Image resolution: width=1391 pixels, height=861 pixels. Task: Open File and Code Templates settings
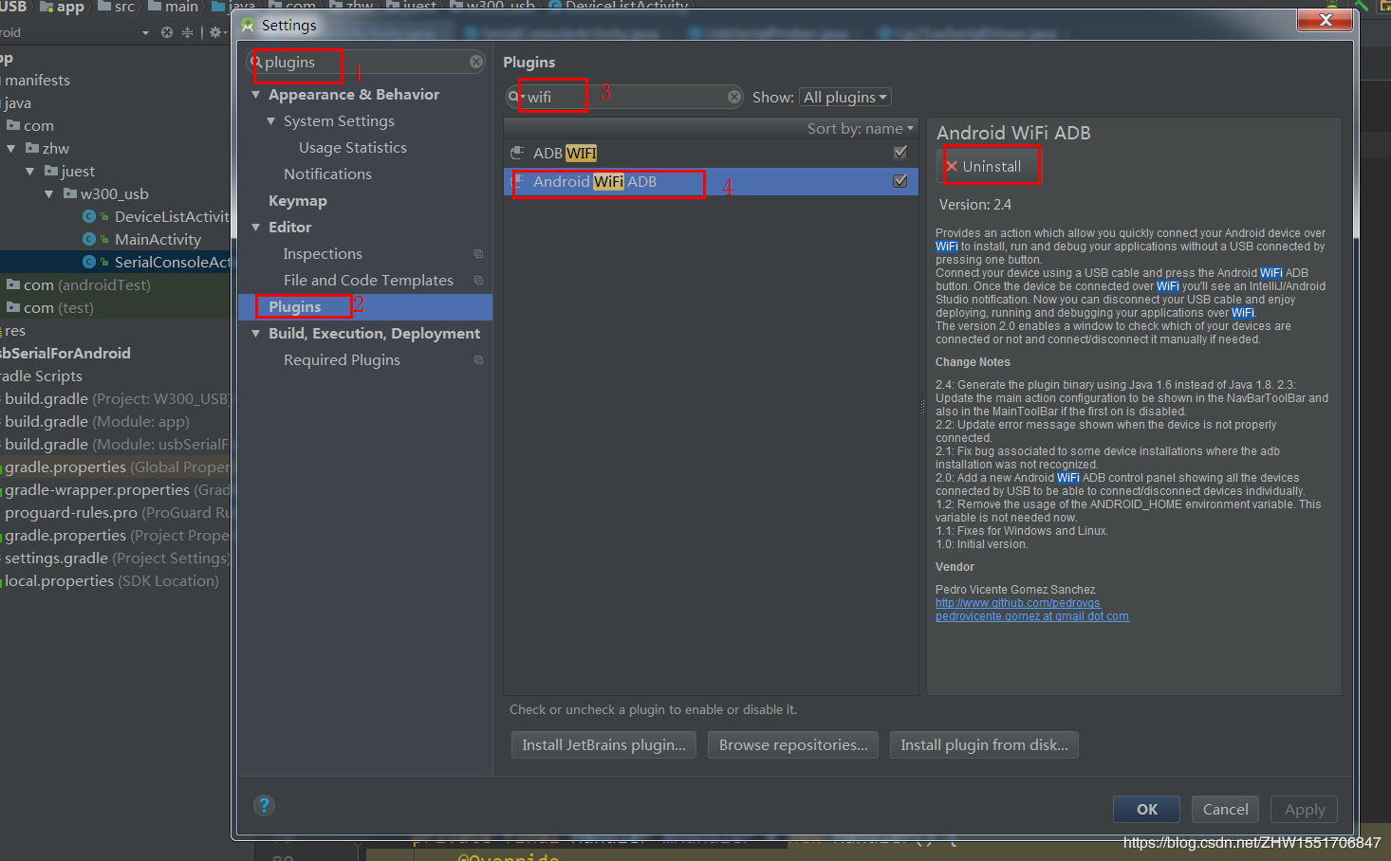click(x=368, y=281)
